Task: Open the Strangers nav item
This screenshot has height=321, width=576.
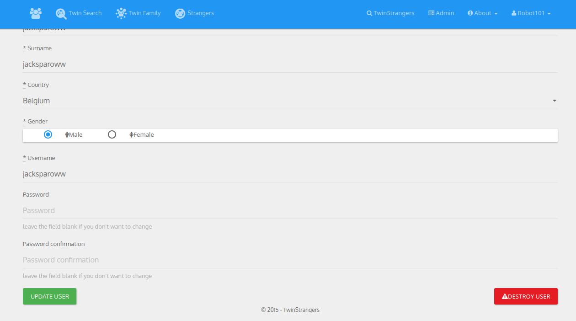Action: [x=194, y=13]
